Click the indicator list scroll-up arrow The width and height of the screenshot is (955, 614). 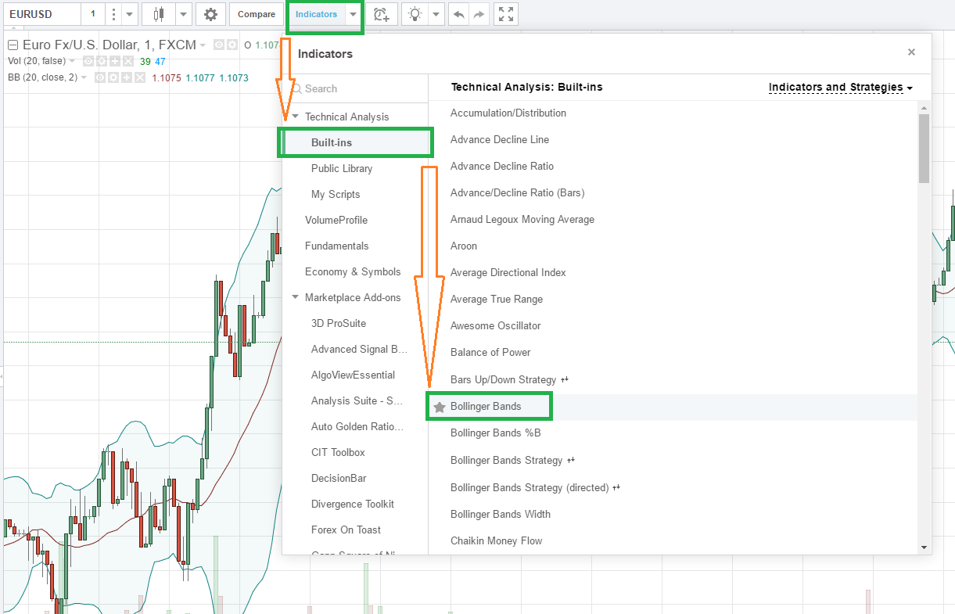[924, 107]
